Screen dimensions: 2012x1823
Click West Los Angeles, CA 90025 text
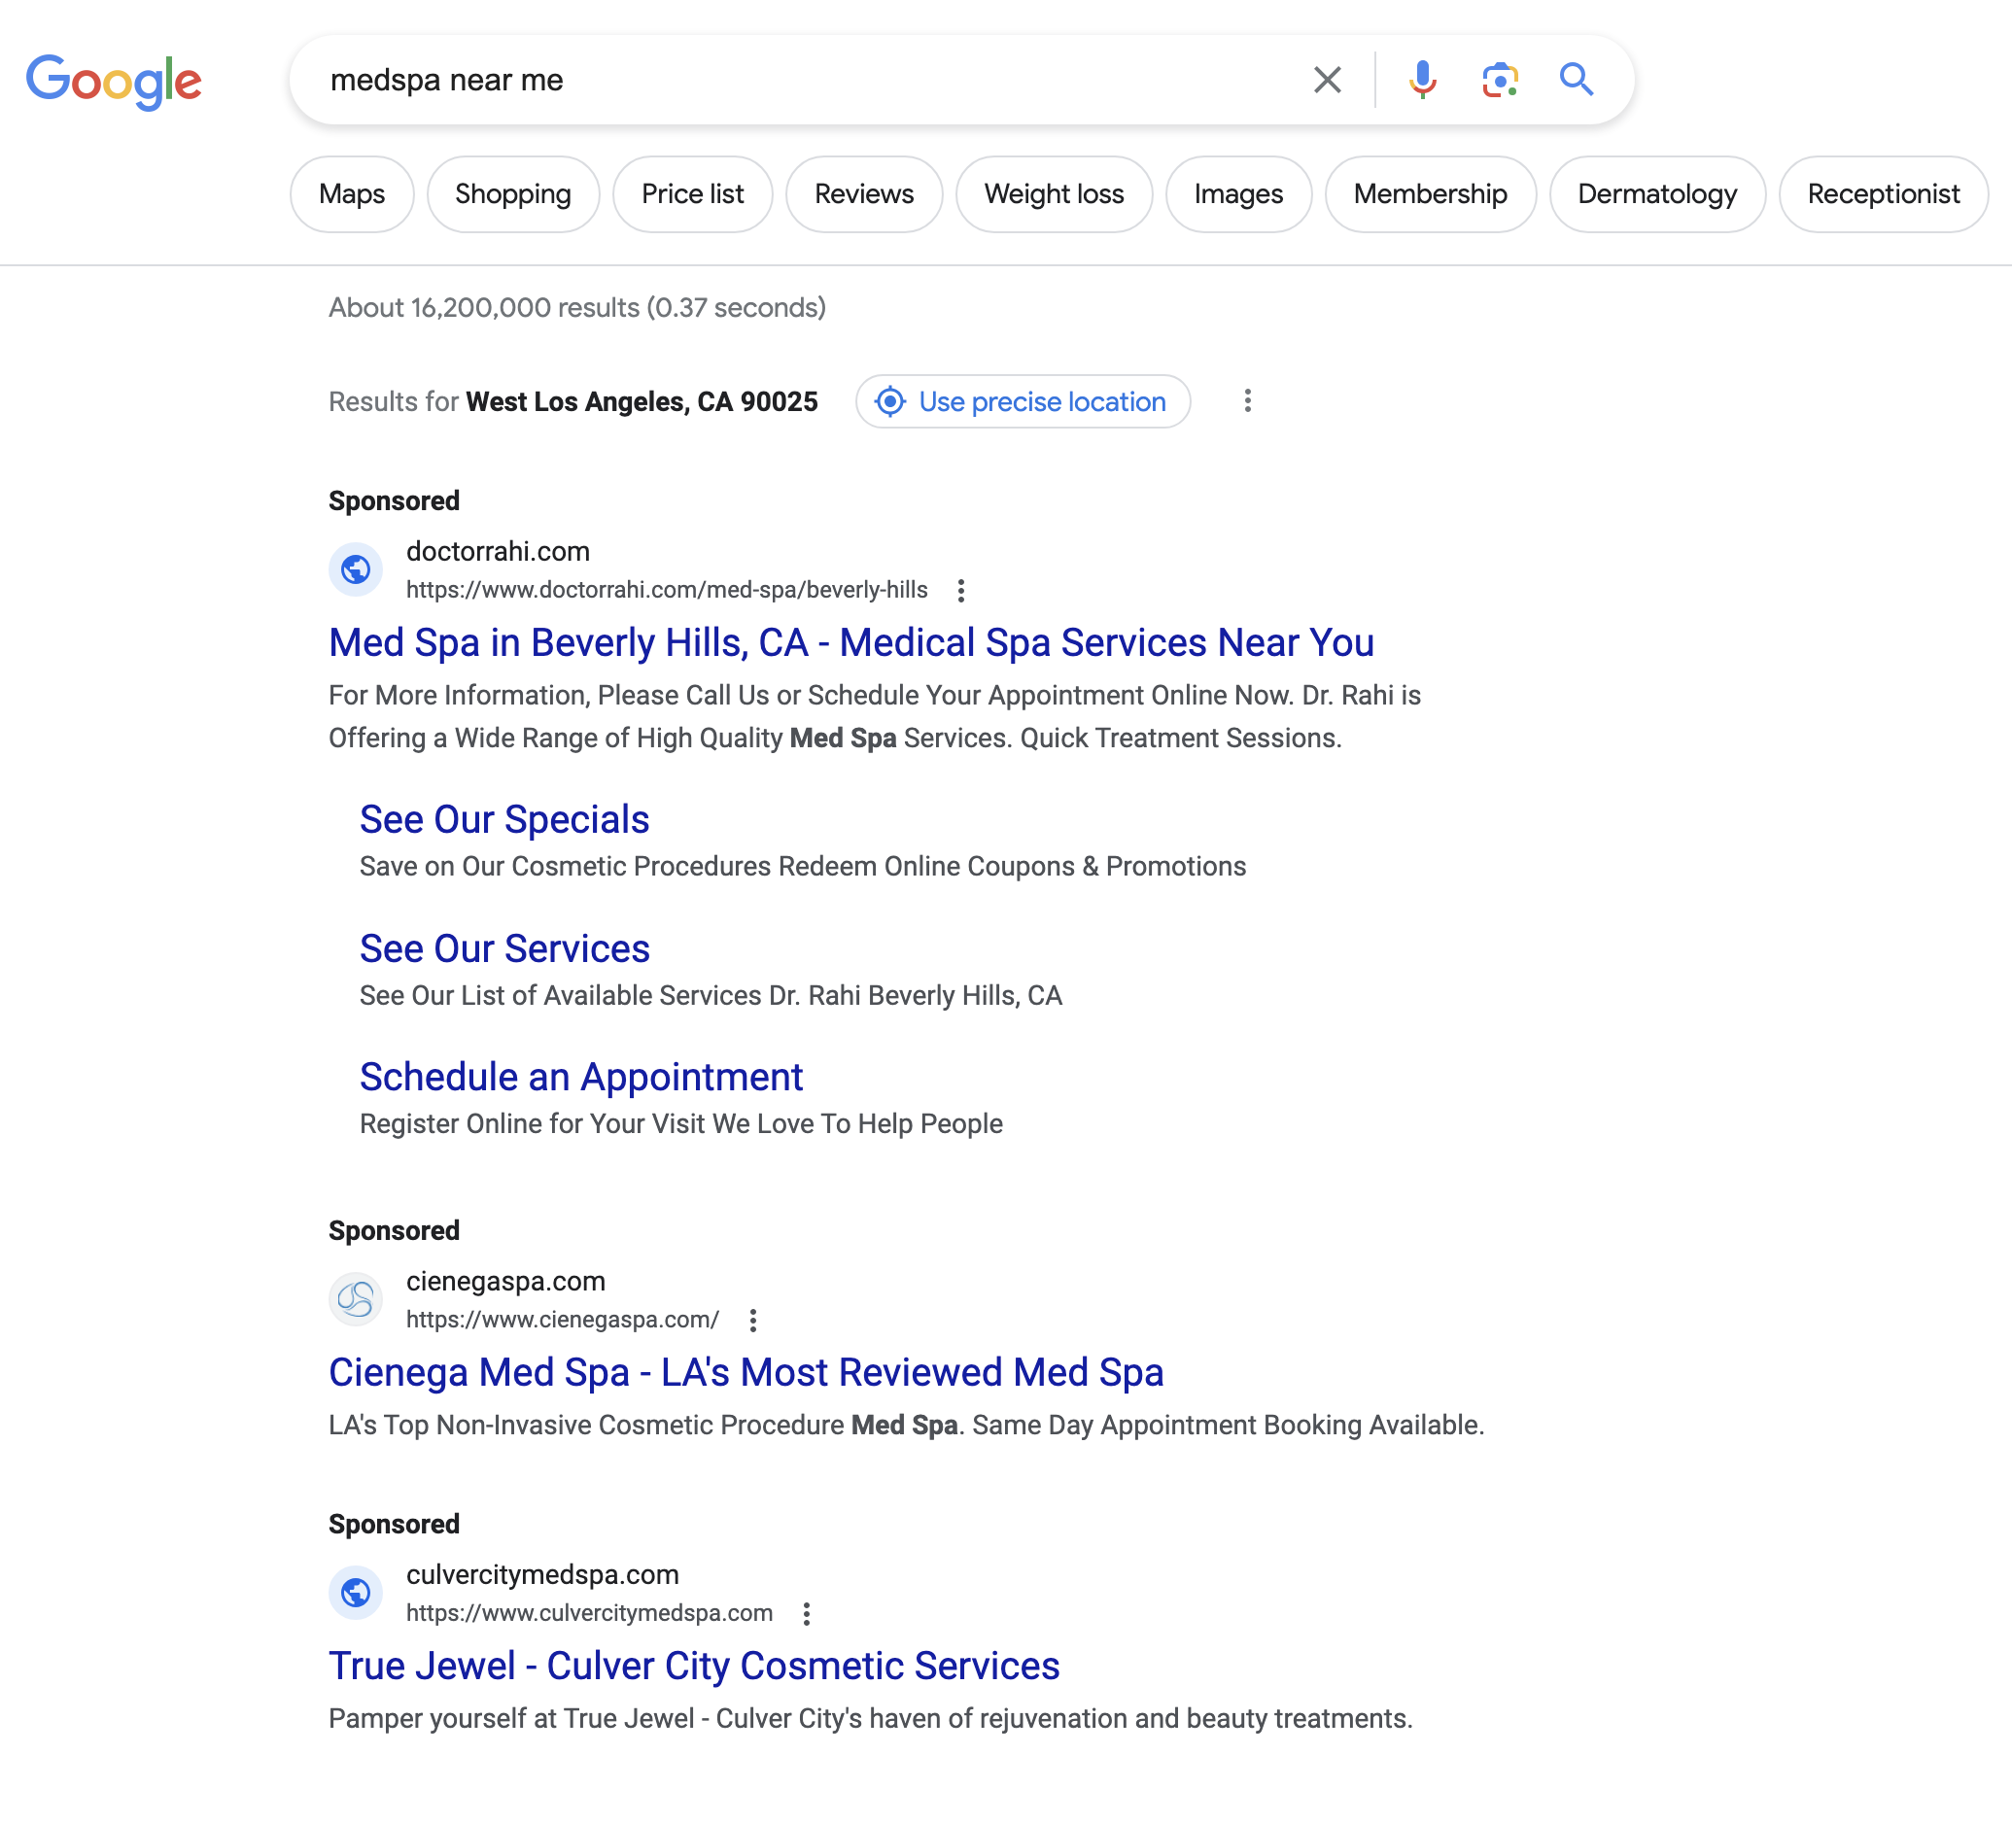tap(642, 401)
